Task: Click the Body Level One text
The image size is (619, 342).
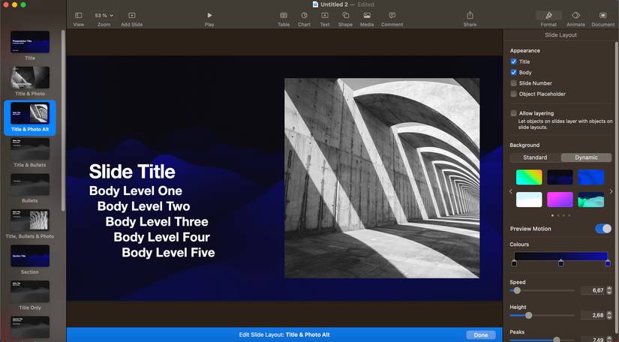Action: click(136, 190)
